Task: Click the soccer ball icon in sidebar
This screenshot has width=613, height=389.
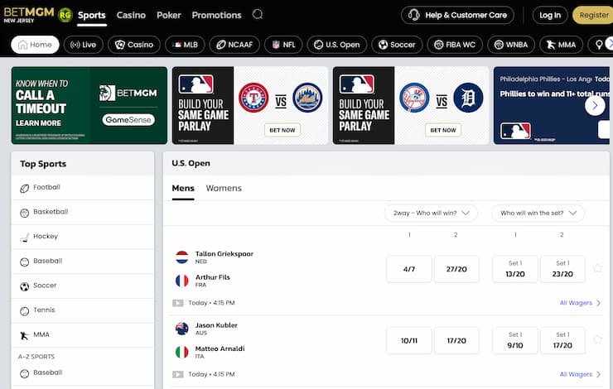Action: tap(24, 286)
